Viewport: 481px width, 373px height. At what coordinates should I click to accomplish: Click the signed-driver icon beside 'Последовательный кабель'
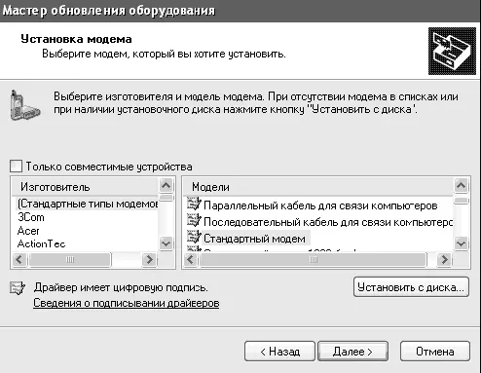(194, 221)
